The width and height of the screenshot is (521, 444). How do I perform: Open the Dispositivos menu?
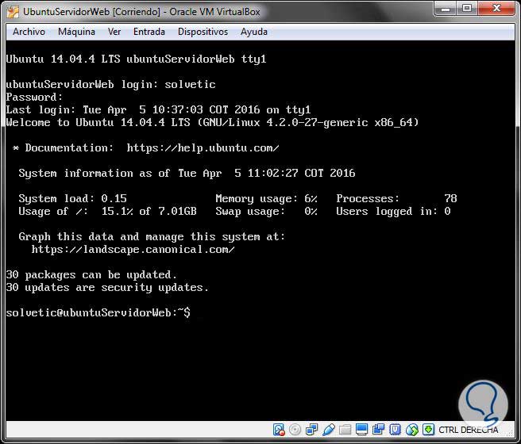pyautogui.click(x=203, y=32)
